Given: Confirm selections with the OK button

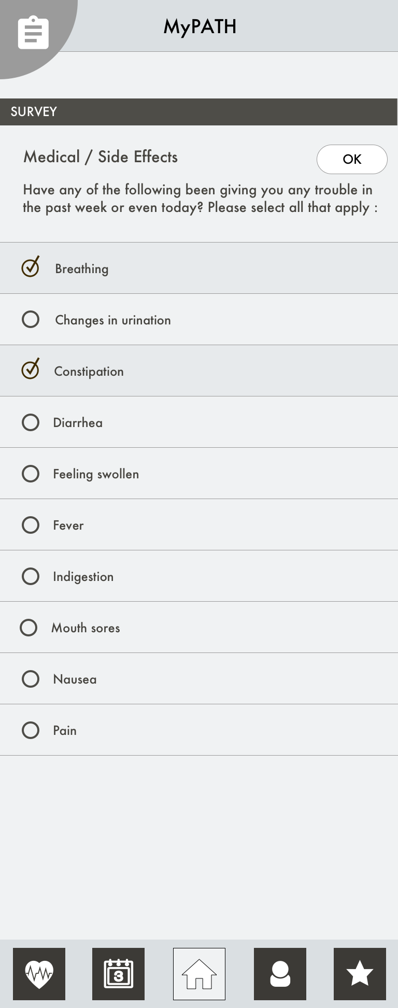Looking at the screenshot, I should pyautogui.click(x=352, y=159).
